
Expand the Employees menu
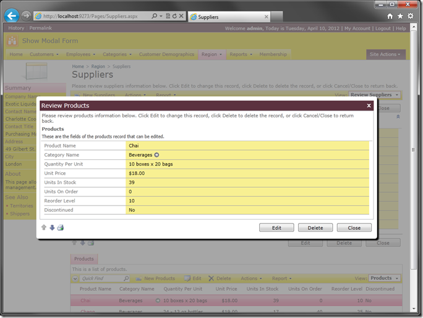pyautogui.click(x=80, y=54)
